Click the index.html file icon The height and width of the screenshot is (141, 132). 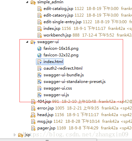[x=40, y=62]
